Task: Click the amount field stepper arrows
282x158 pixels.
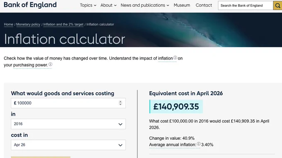Action: click(120, 103)
